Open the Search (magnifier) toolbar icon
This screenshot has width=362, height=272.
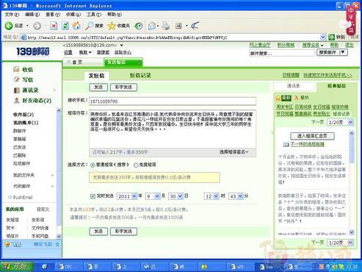coord(89,26)
